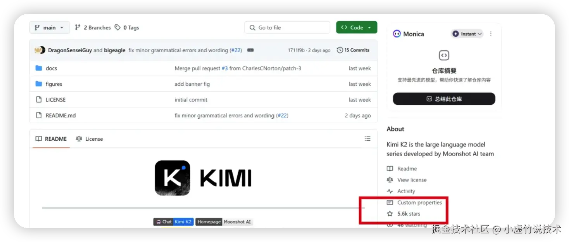569x242 pixels.
Task: Open pull request #3 link in docs row
Action: tap(224, 68)
